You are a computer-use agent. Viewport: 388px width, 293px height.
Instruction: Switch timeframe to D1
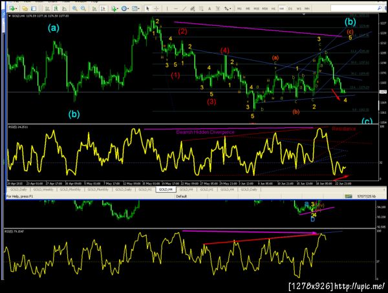tap(290, 8)
